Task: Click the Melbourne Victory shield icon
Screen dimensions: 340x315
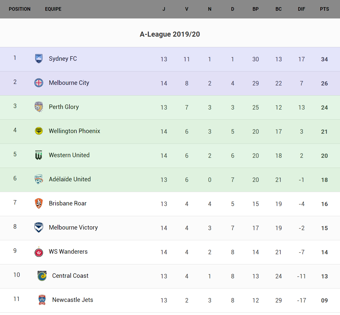Action: pos(39,227)
